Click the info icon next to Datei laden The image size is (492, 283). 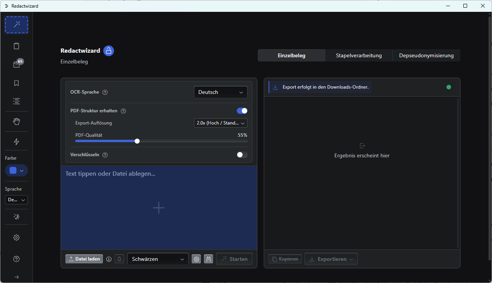coord(109,259)
